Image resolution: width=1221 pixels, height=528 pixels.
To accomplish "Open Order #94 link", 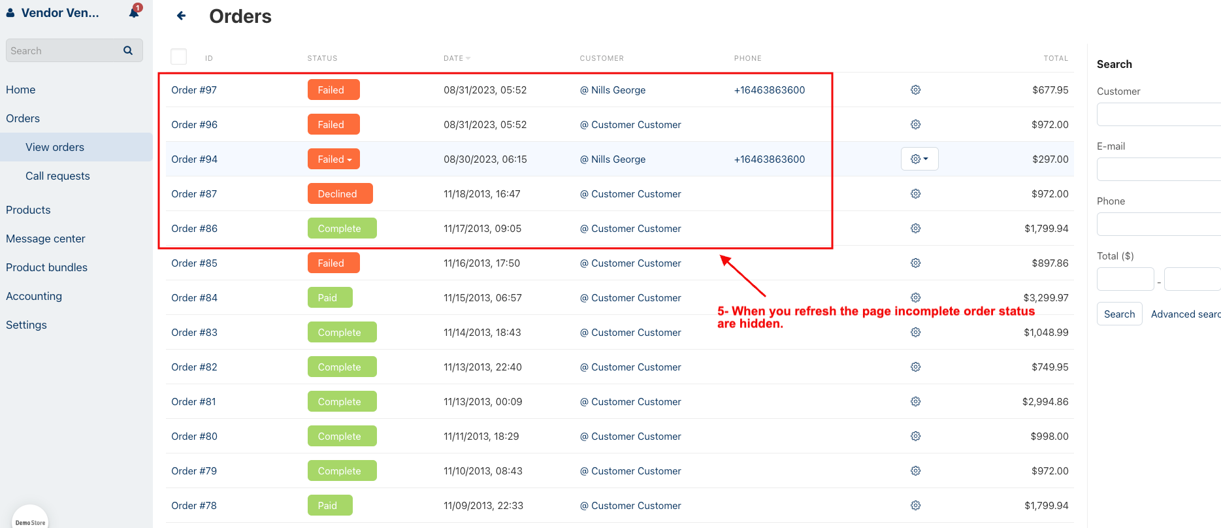I will pyautogui.click(x=194, y=159).
